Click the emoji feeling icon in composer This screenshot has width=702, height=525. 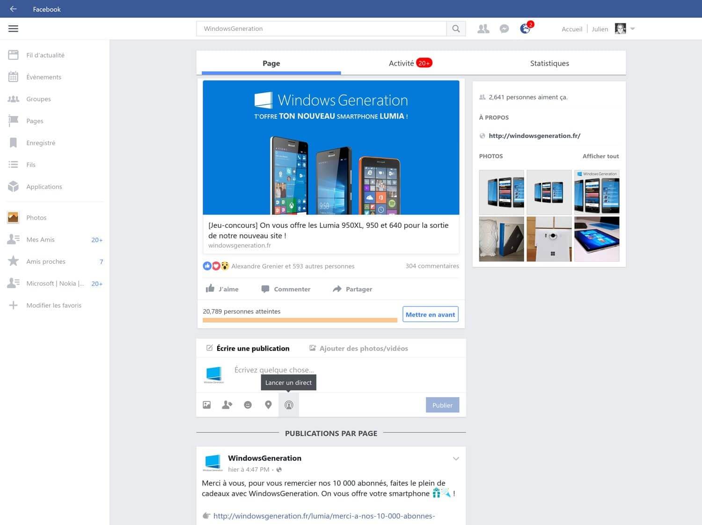[248, 405]
